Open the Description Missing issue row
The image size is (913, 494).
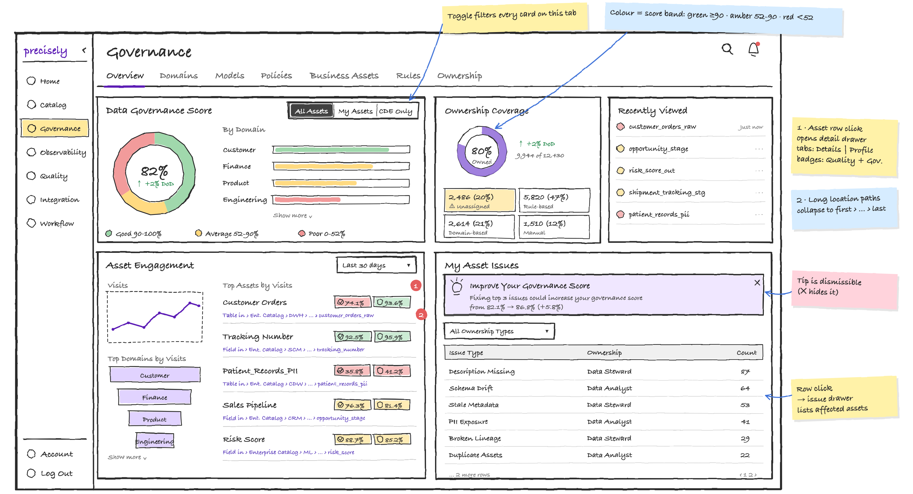pyautogui.click(x=604, y=372)
